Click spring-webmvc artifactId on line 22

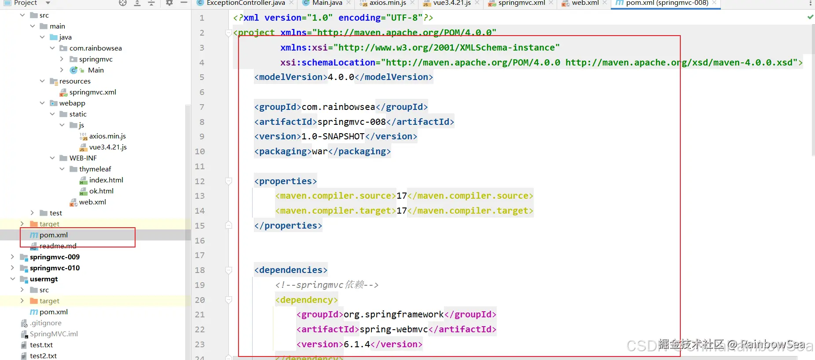[x=394, y=329]
